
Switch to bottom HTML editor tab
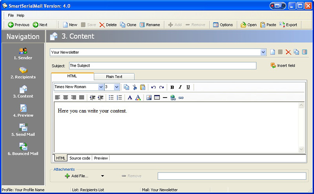point(61,158)
